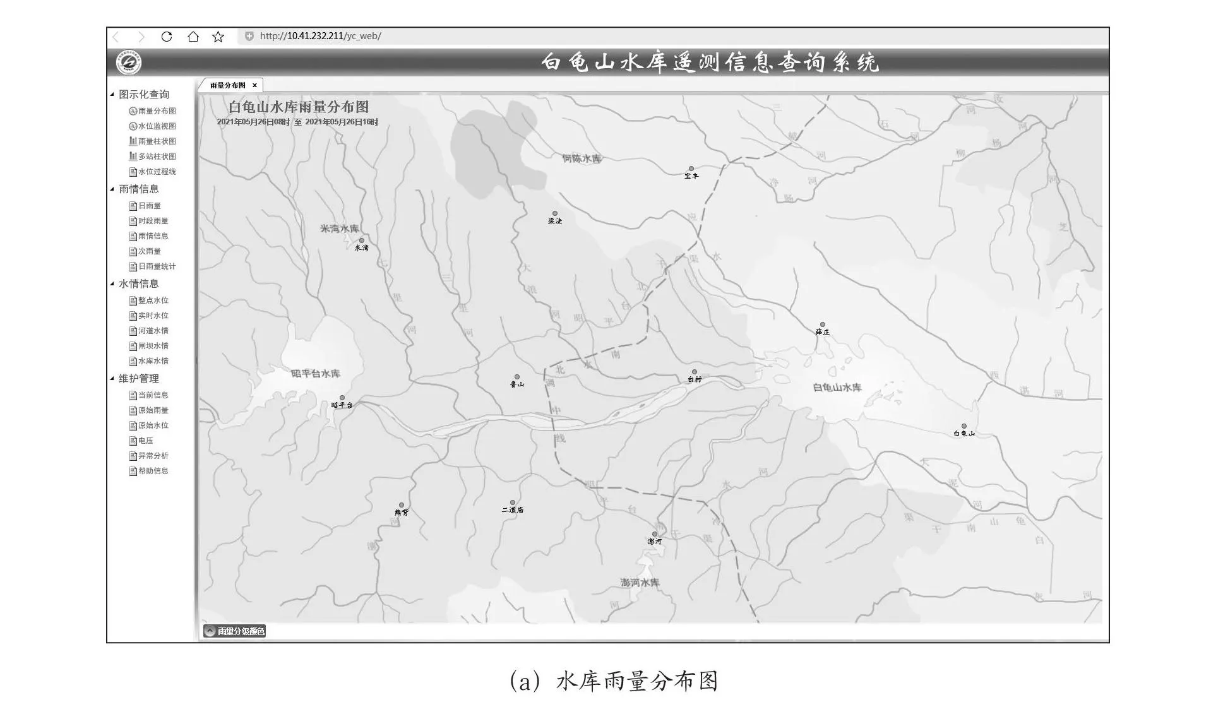This screenshot has width=1223, height=719.
Task: Click the 白龟山水库 label on map
Action: click(837, 388)
